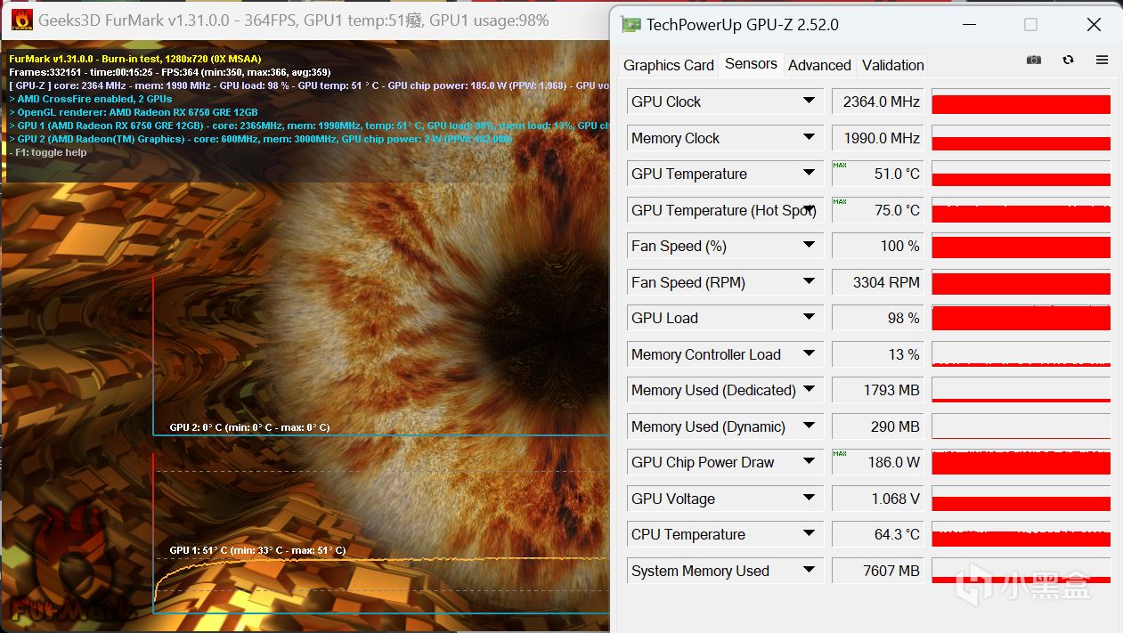Switch to the Advanced tab

[x=819, y=65]
